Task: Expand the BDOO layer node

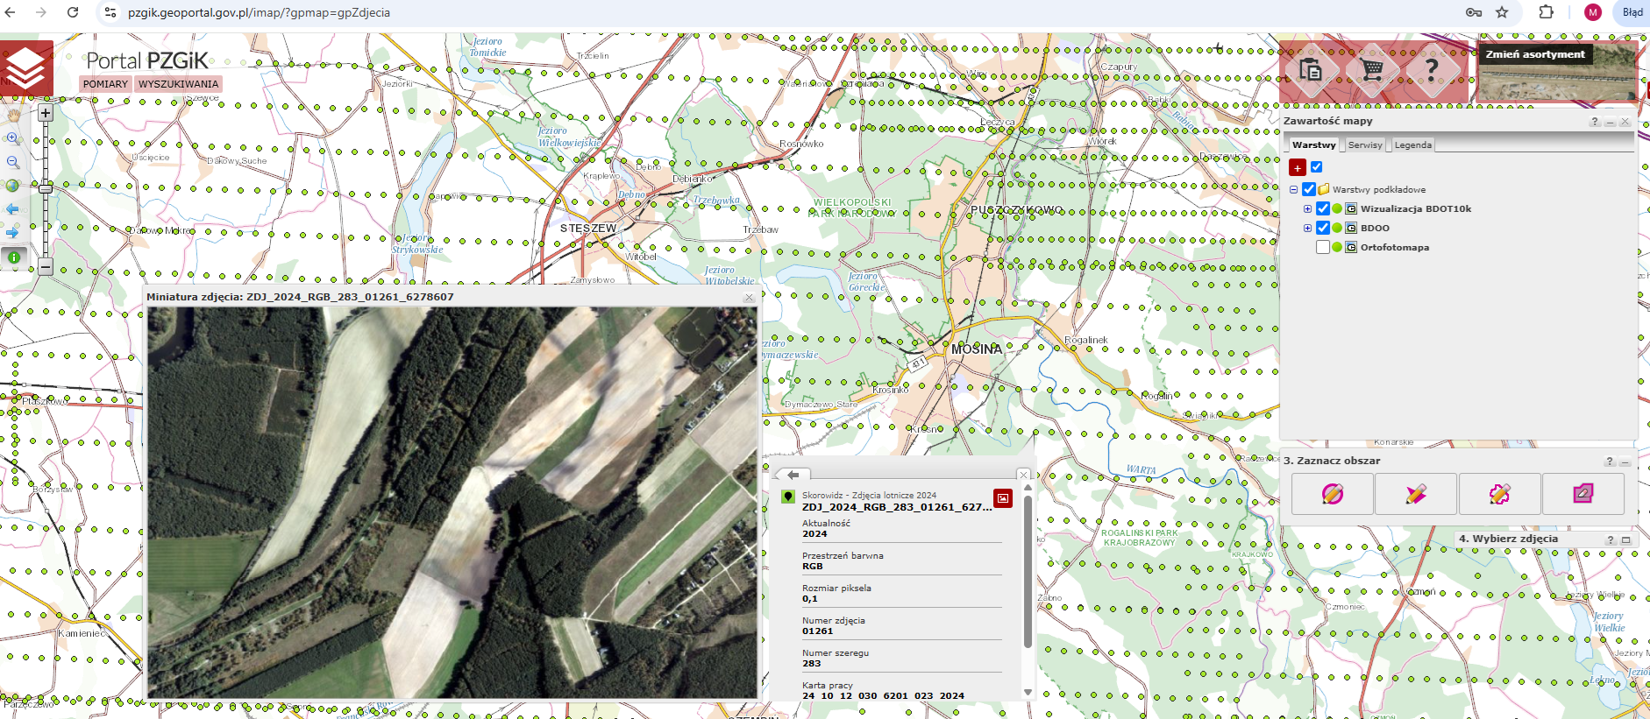Action: (1307, 228)
